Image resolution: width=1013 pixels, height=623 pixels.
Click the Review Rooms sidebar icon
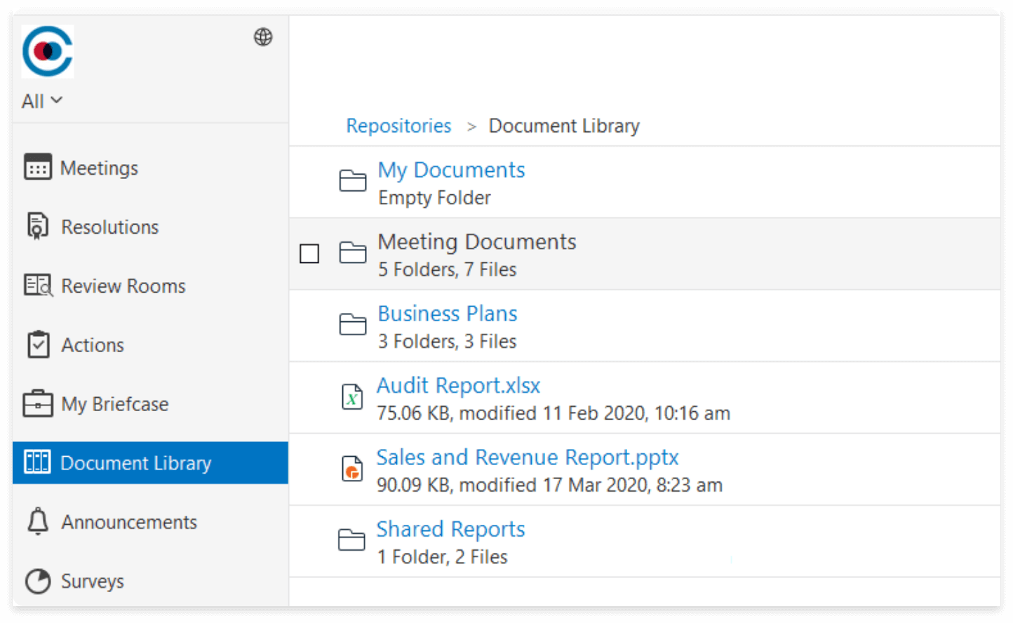pos(36,286)
